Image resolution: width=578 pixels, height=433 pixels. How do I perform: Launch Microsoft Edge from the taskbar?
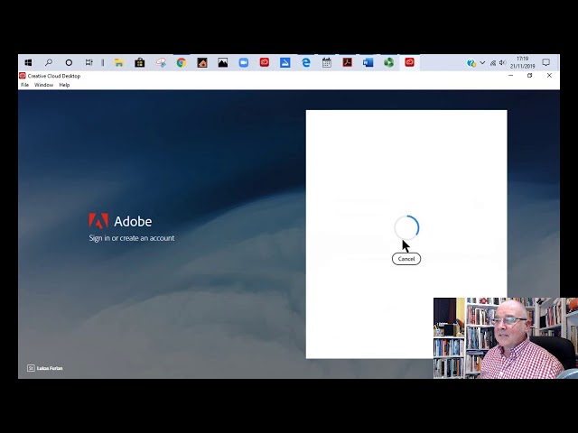306,62
